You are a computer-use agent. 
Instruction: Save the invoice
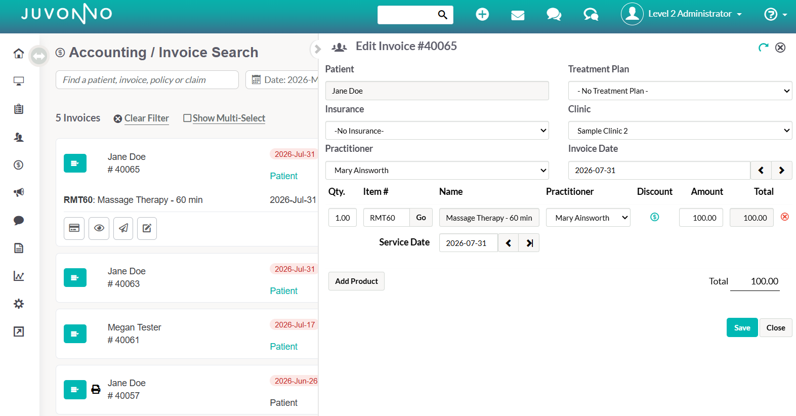[742, 327]
